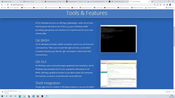Screen dimensions: 175x98
Task: Click Show all downloads
Action: 168,92
